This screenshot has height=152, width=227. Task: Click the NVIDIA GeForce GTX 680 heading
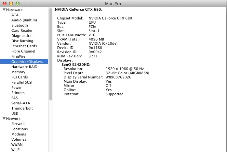click(x=78, y=9)
